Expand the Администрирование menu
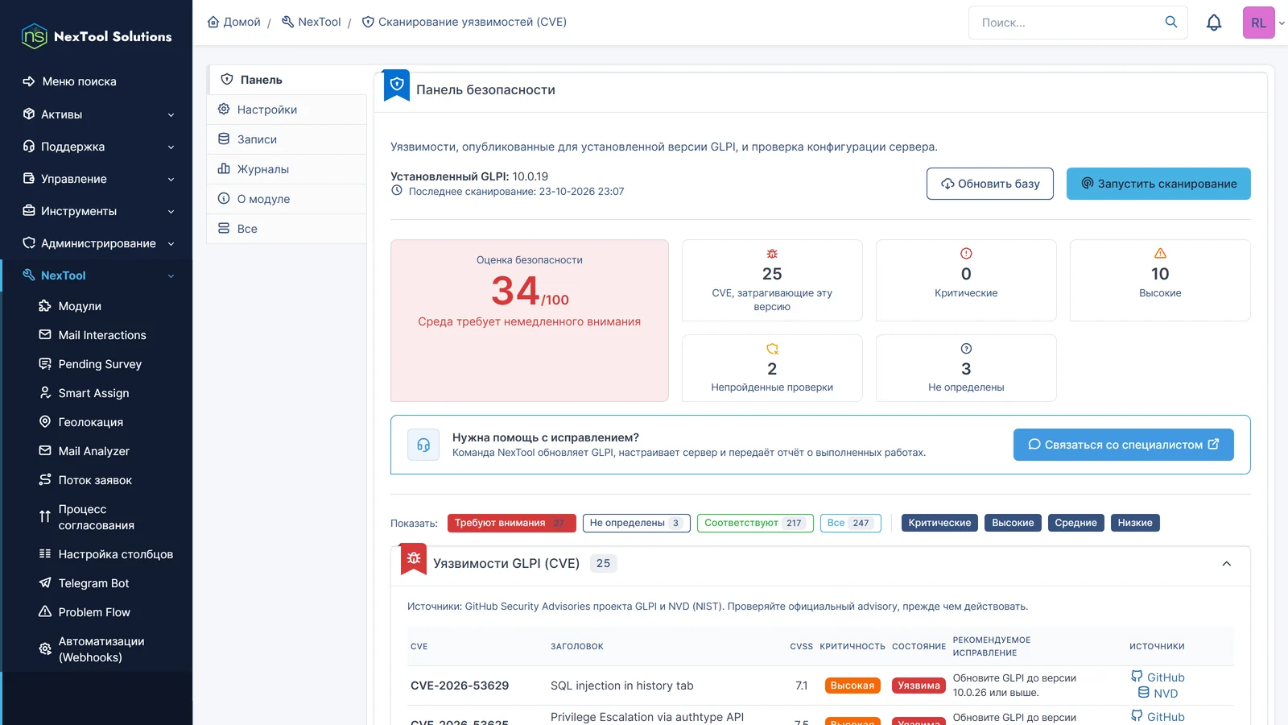This screenshot has width=1288, height=725. pos(97,243)
